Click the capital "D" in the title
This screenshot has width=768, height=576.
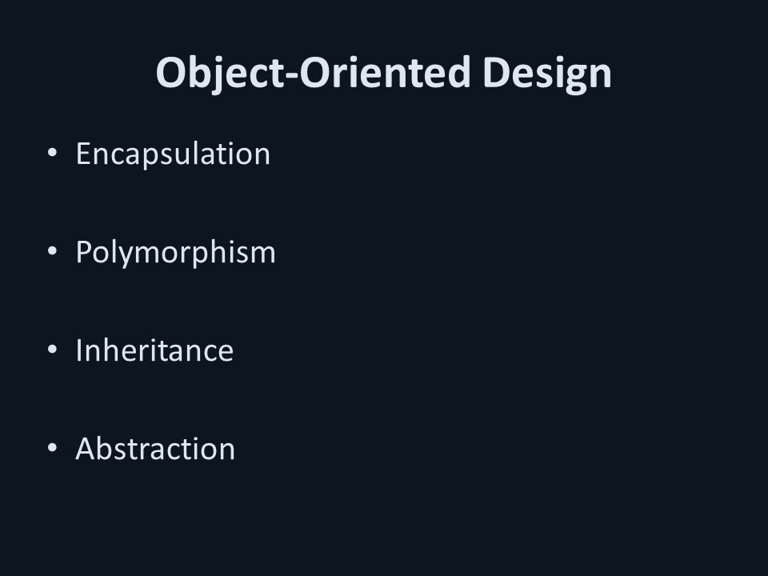click(x=496, y=73)
